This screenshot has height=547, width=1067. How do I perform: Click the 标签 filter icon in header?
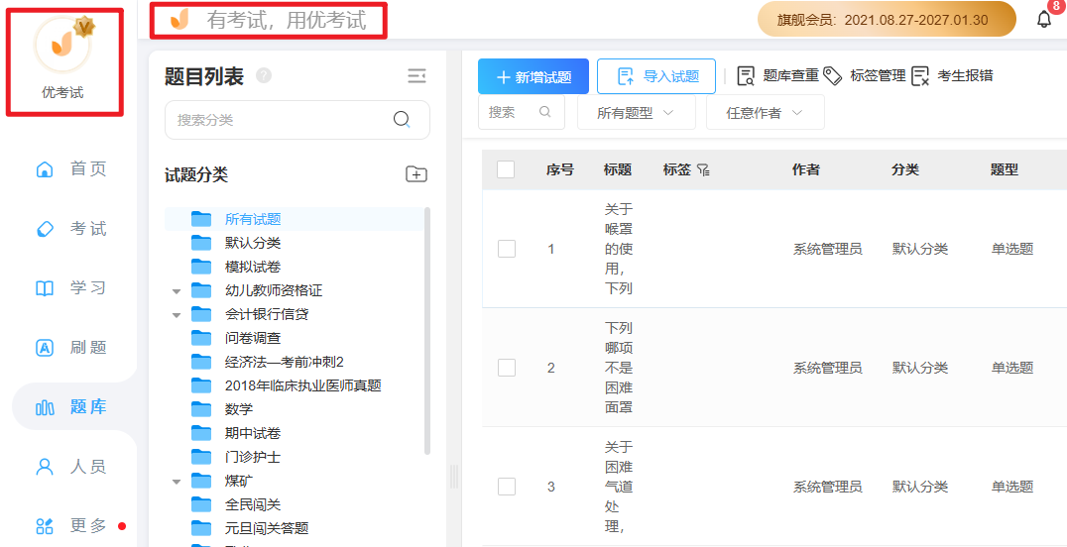703,170
